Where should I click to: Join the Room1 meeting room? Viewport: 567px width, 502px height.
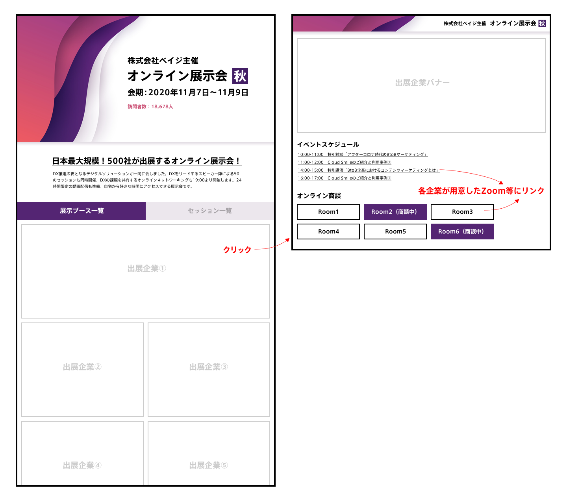pos(328,212)
